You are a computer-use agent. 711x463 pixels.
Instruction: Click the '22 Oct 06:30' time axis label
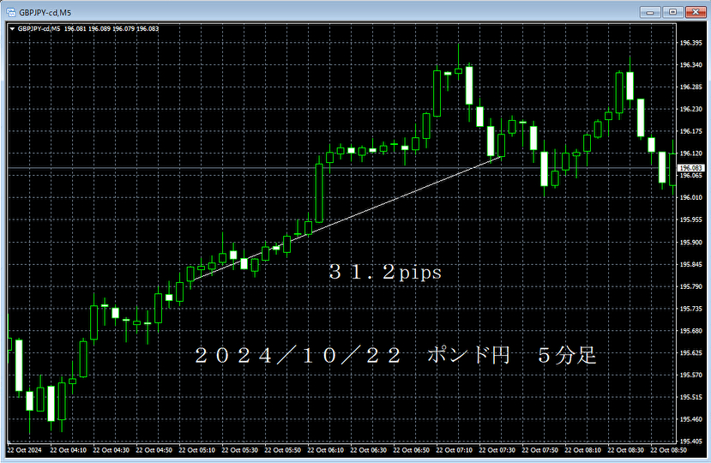(368, 450)
